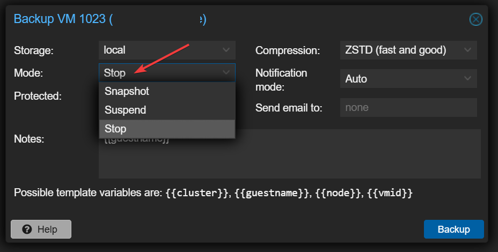Click the Protected label
The width and height of the screenshot is (498, 252).
tap(38, 97)
